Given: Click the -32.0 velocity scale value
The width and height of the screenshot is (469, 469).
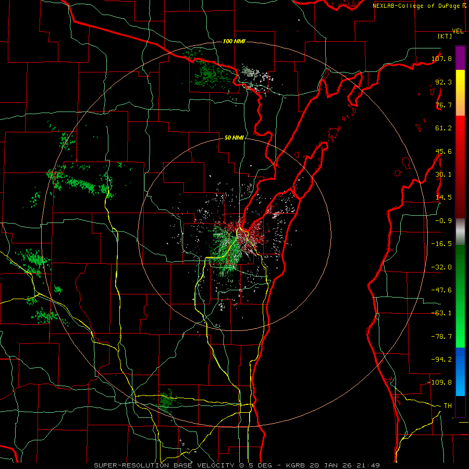Looking at the screenshot, I should click(441, 267).
